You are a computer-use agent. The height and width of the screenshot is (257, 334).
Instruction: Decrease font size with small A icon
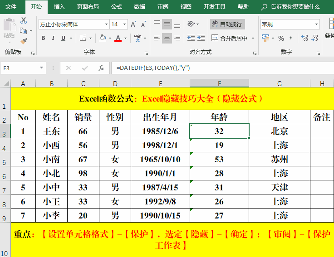(144, 24)
